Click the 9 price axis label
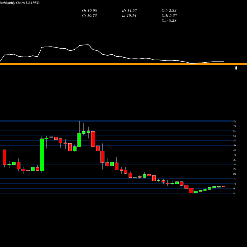This screenshot has width=247, height=247. pos(234,188)
